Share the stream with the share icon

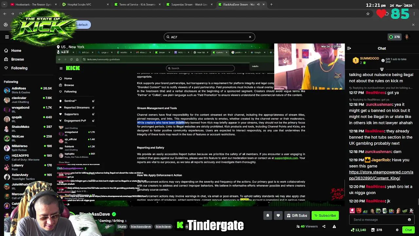324,226
